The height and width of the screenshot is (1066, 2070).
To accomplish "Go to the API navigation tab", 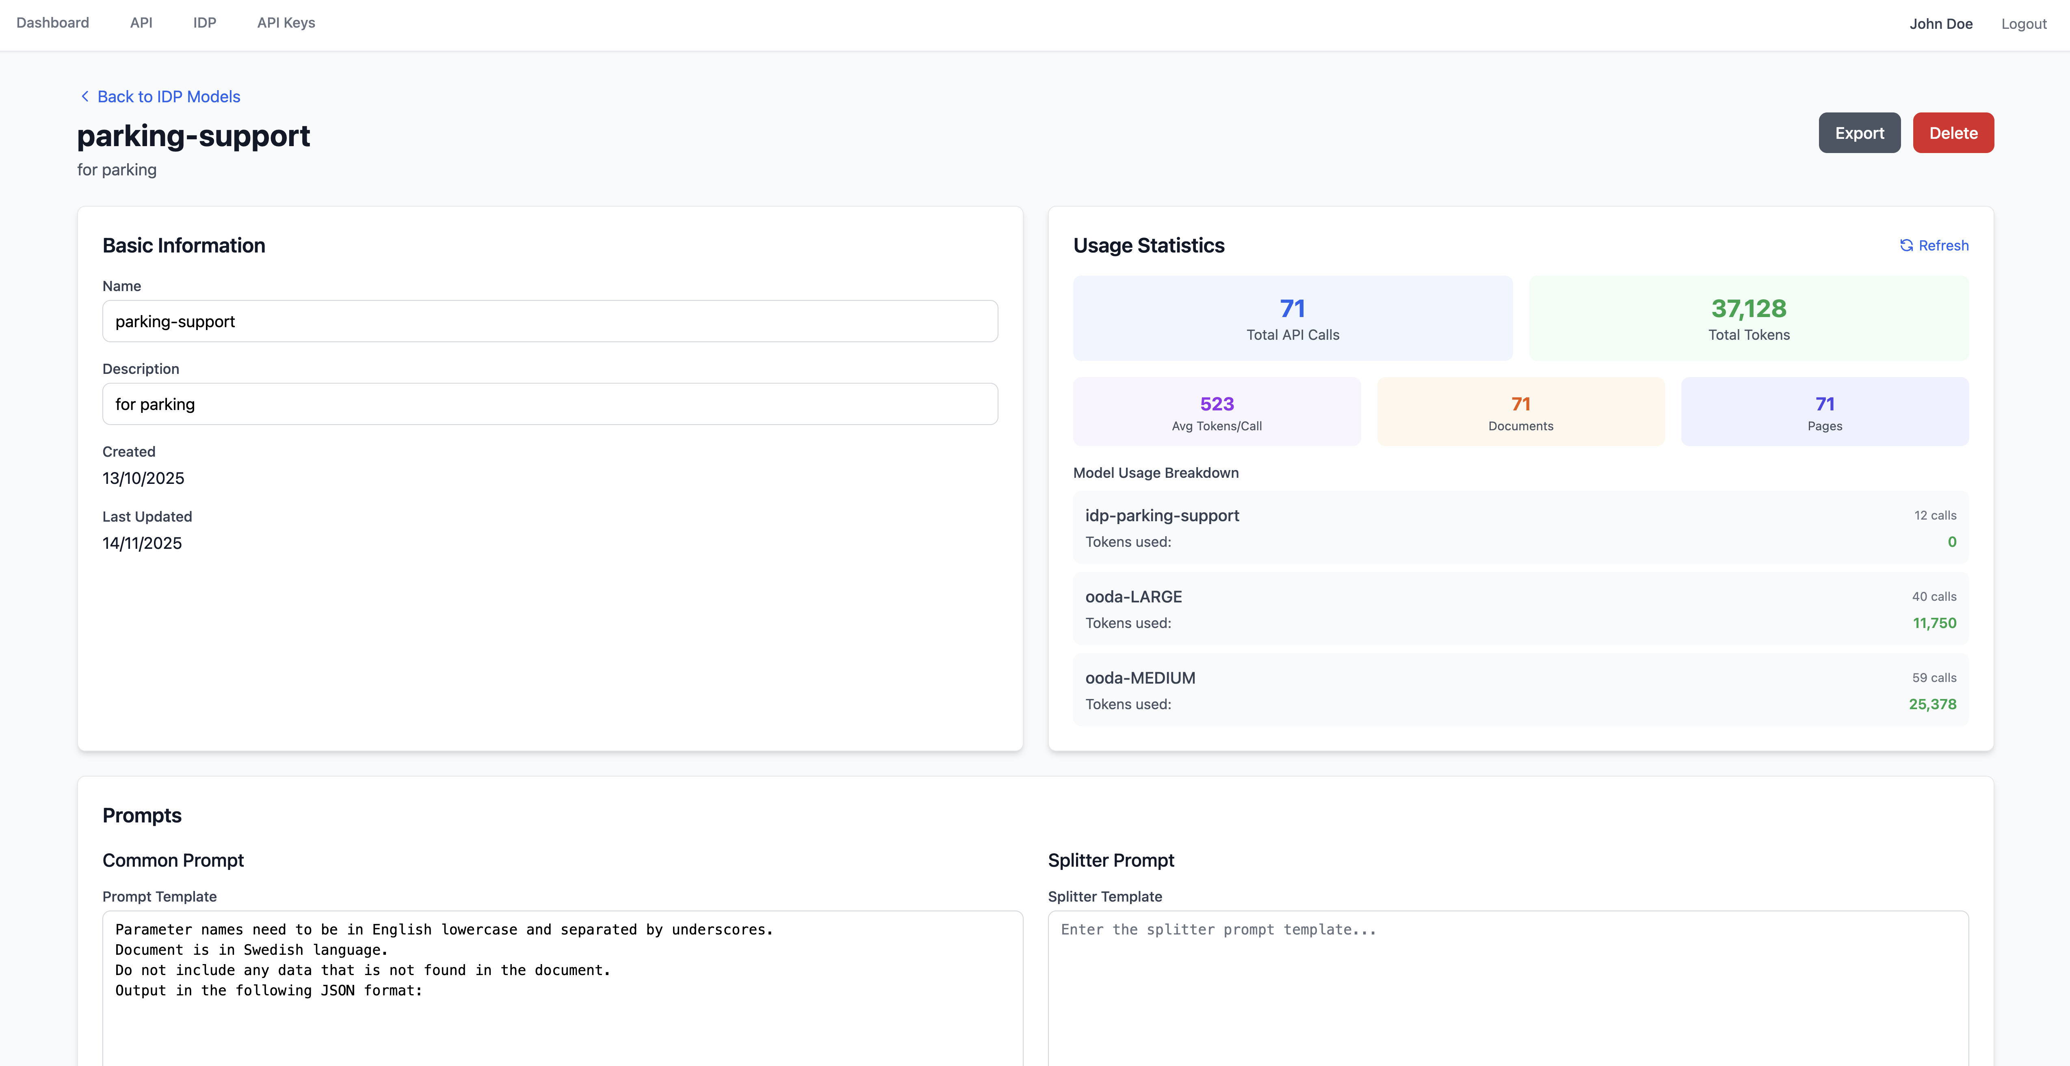I will coord(141,22).
